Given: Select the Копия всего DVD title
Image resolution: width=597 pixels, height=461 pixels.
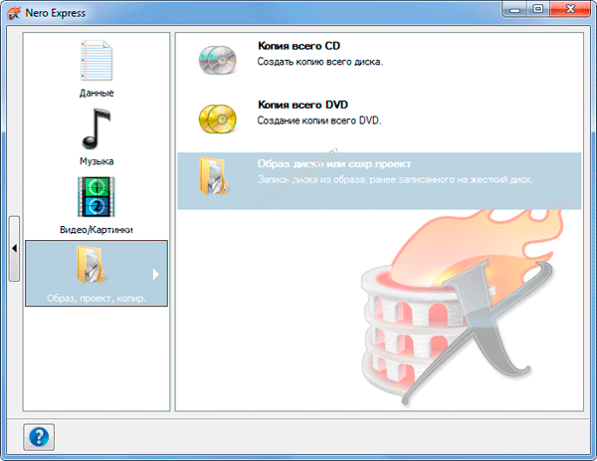Looking at the screenshot, I should point(303,105).
